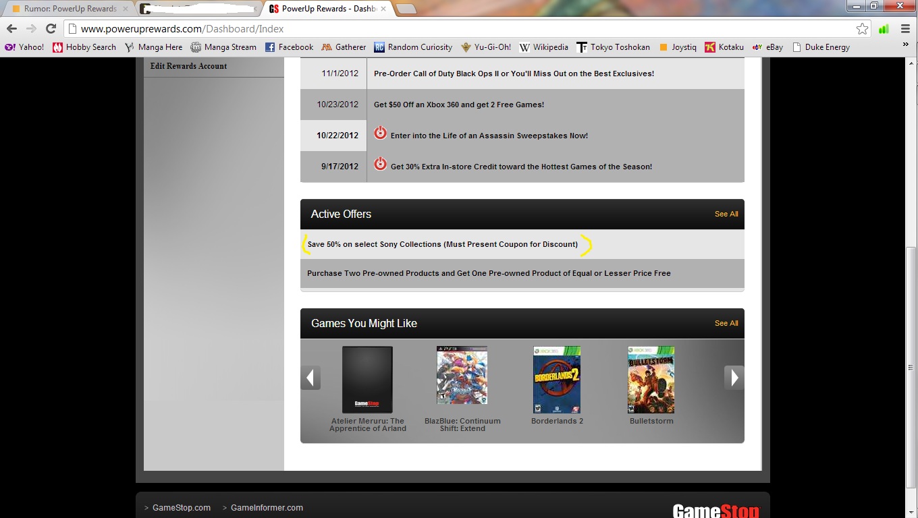Close the PowerUp Rewards Dashboard tab
This screenshot has width=918, height=518.
coord(383,9)
